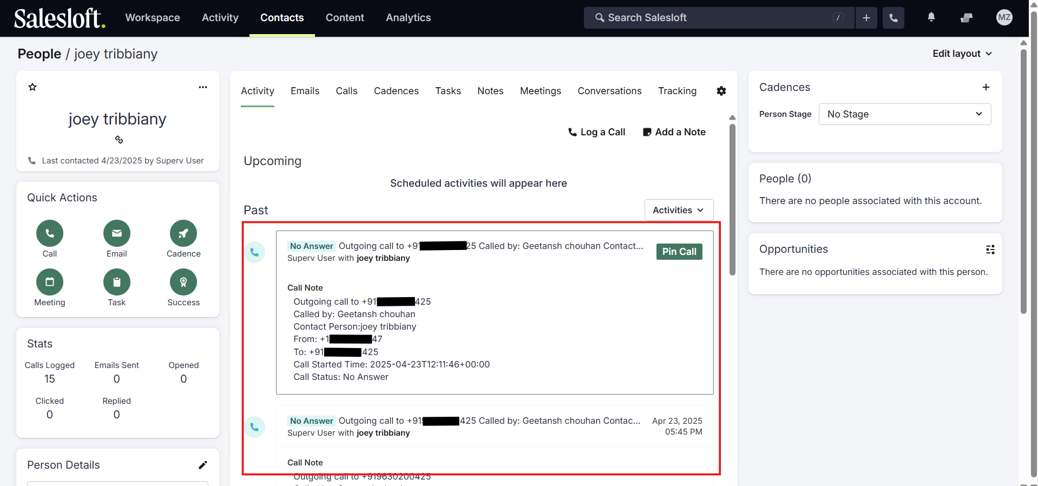Click the Calls Logged 15 stat
Image resolution: width=1038 pixels, height=486 pixels.
[50, 372]
